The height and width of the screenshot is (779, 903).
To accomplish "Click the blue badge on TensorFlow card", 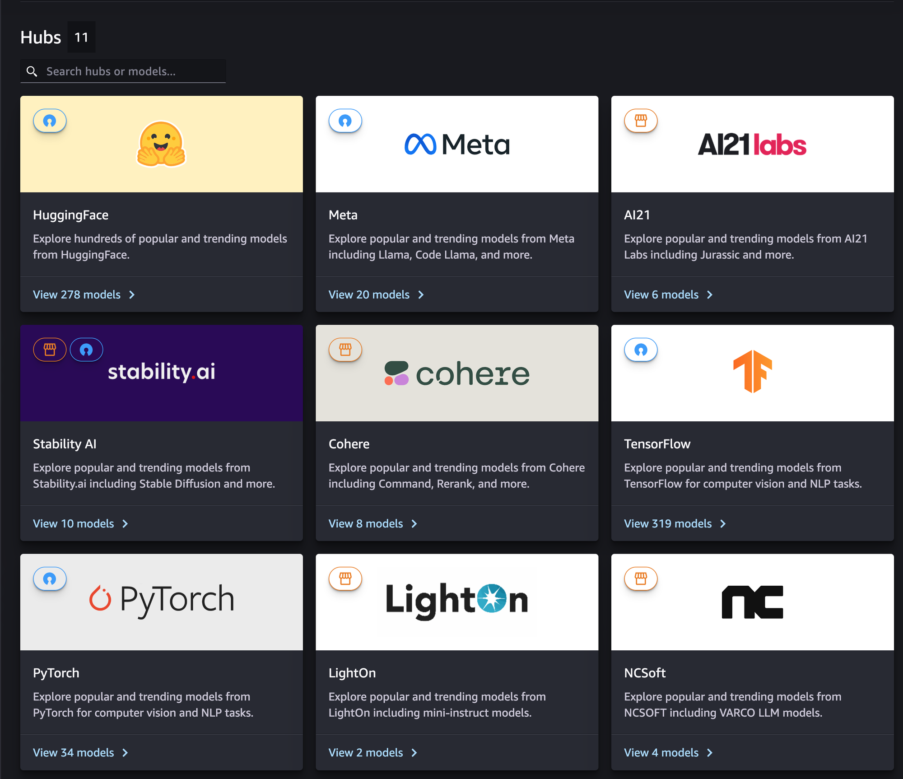I will (641, 350).
